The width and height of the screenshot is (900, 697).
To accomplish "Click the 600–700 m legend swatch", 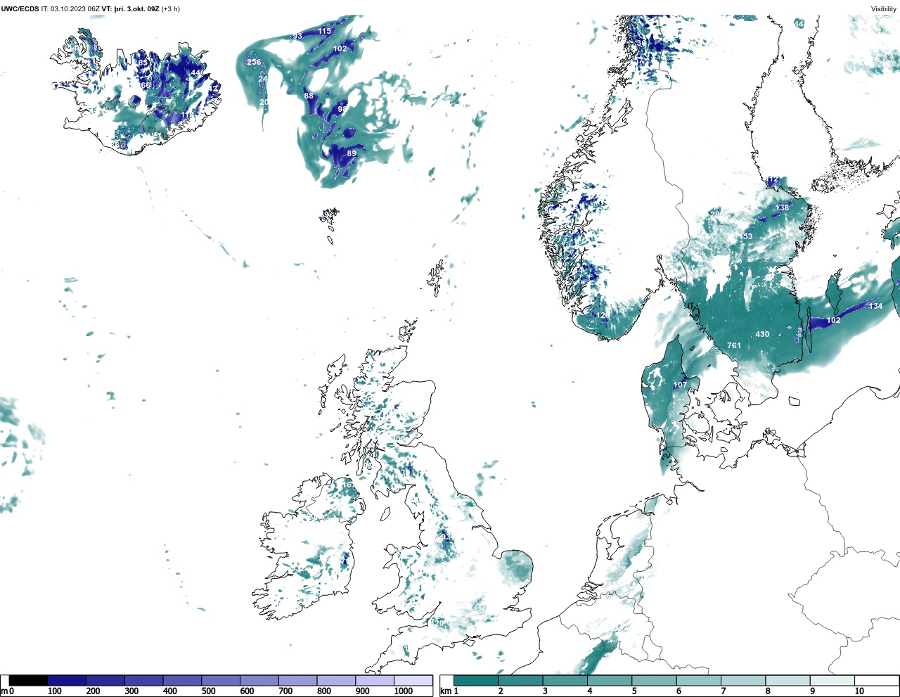I will (259, 680).
